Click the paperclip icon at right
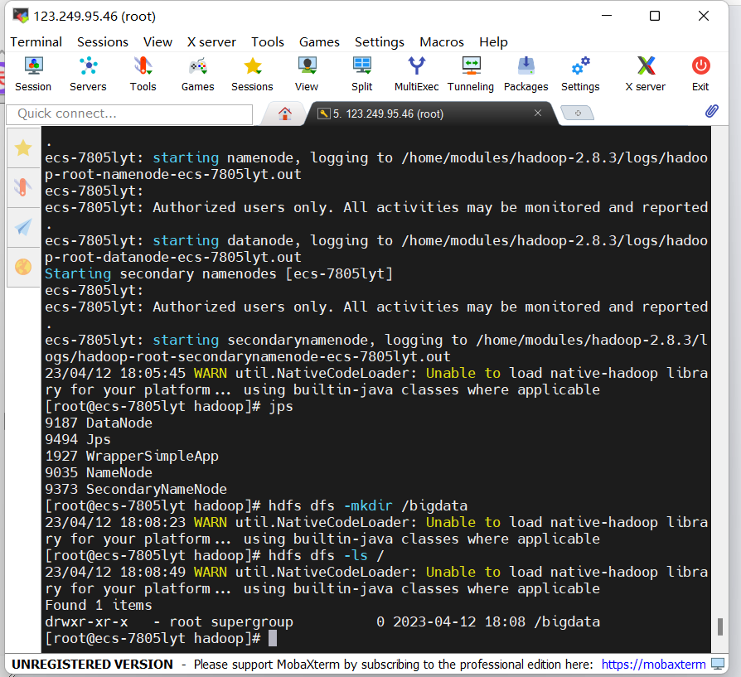 click(x=711, y=112)
